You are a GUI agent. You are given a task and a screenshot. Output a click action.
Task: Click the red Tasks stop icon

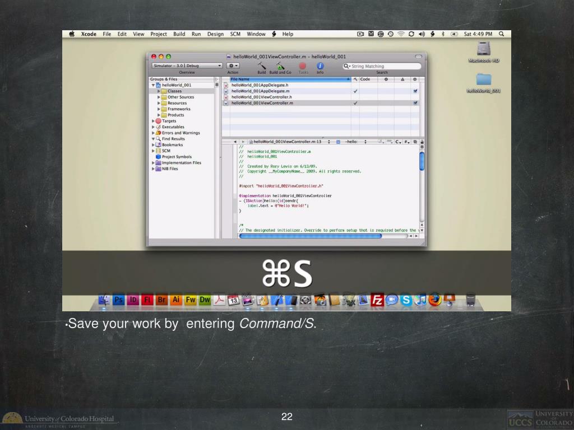[x=303, y=66]
